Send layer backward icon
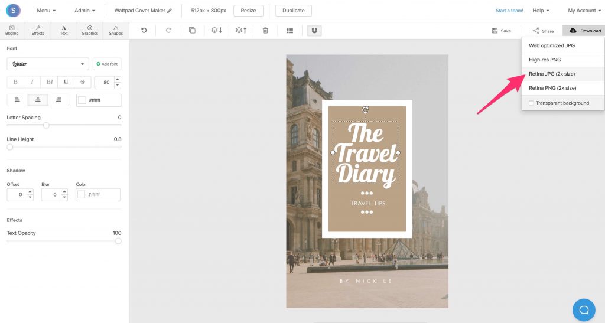Screen dimensions: 605x323 (217, 31)
